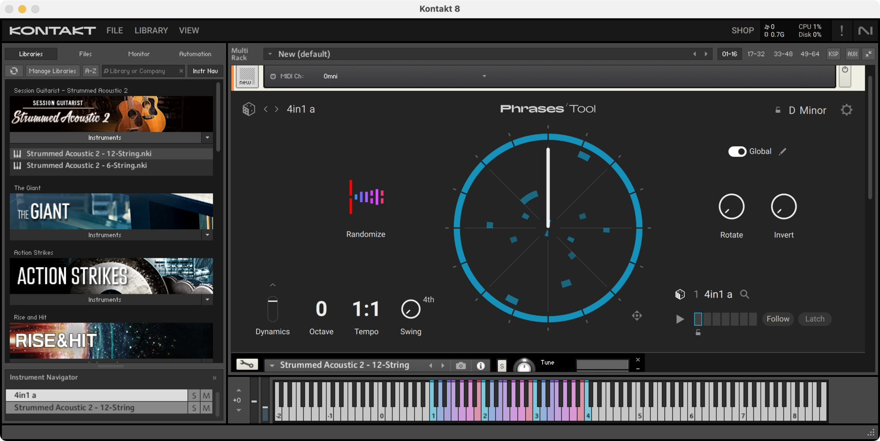Mute Strummed Acoustic 2 - 12-String in navigator

point(207,408)
